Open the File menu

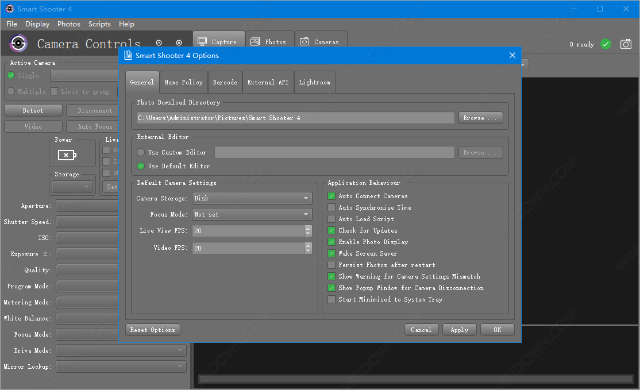12,24
